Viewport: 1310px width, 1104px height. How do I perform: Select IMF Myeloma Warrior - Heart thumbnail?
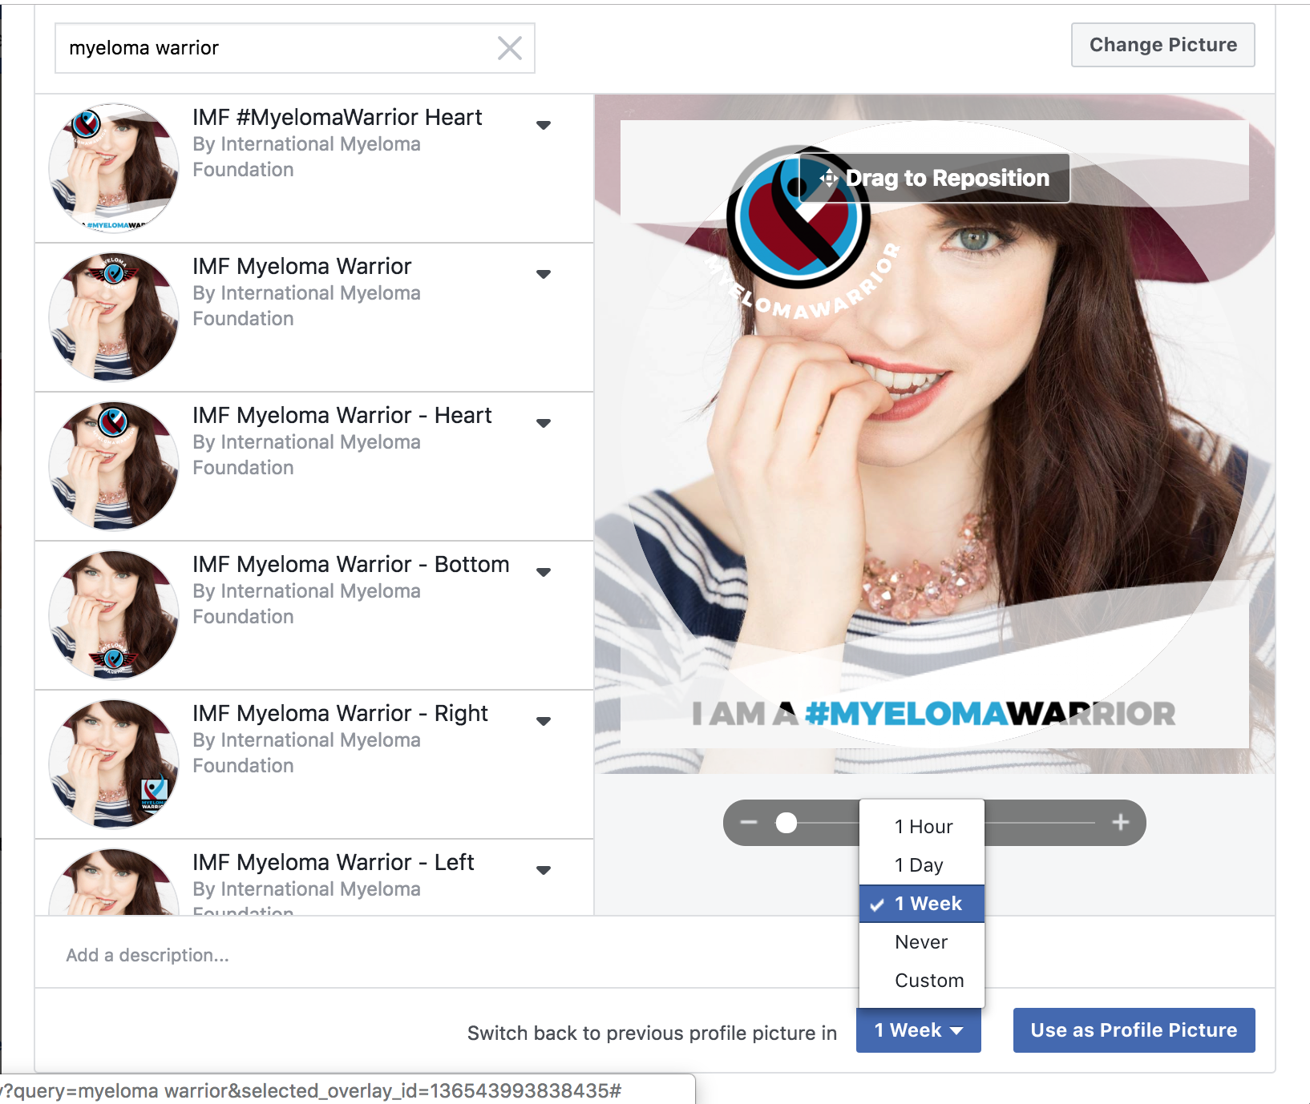click(114, 466)
